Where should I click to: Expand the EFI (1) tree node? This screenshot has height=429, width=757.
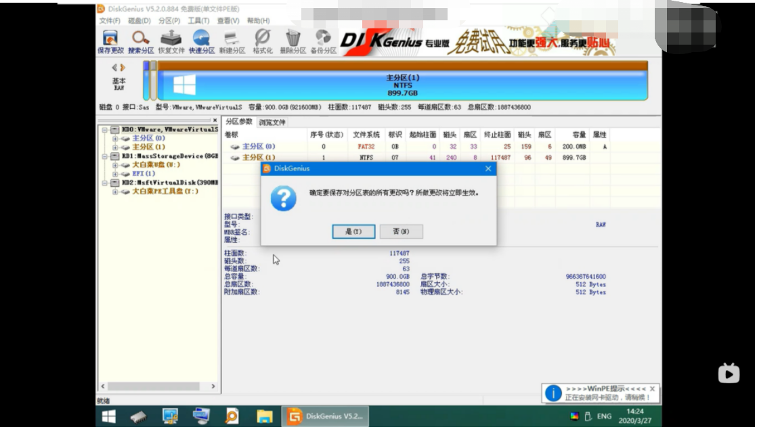click(115, 174)
